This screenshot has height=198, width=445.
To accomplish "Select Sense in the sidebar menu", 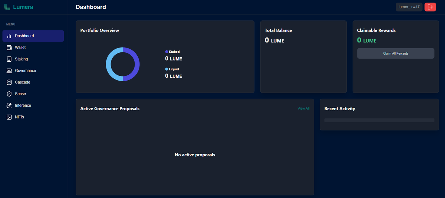I will [x=33, y=94].
